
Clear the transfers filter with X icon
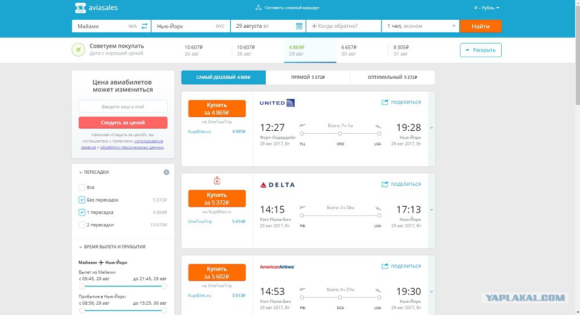coord(166,172)
